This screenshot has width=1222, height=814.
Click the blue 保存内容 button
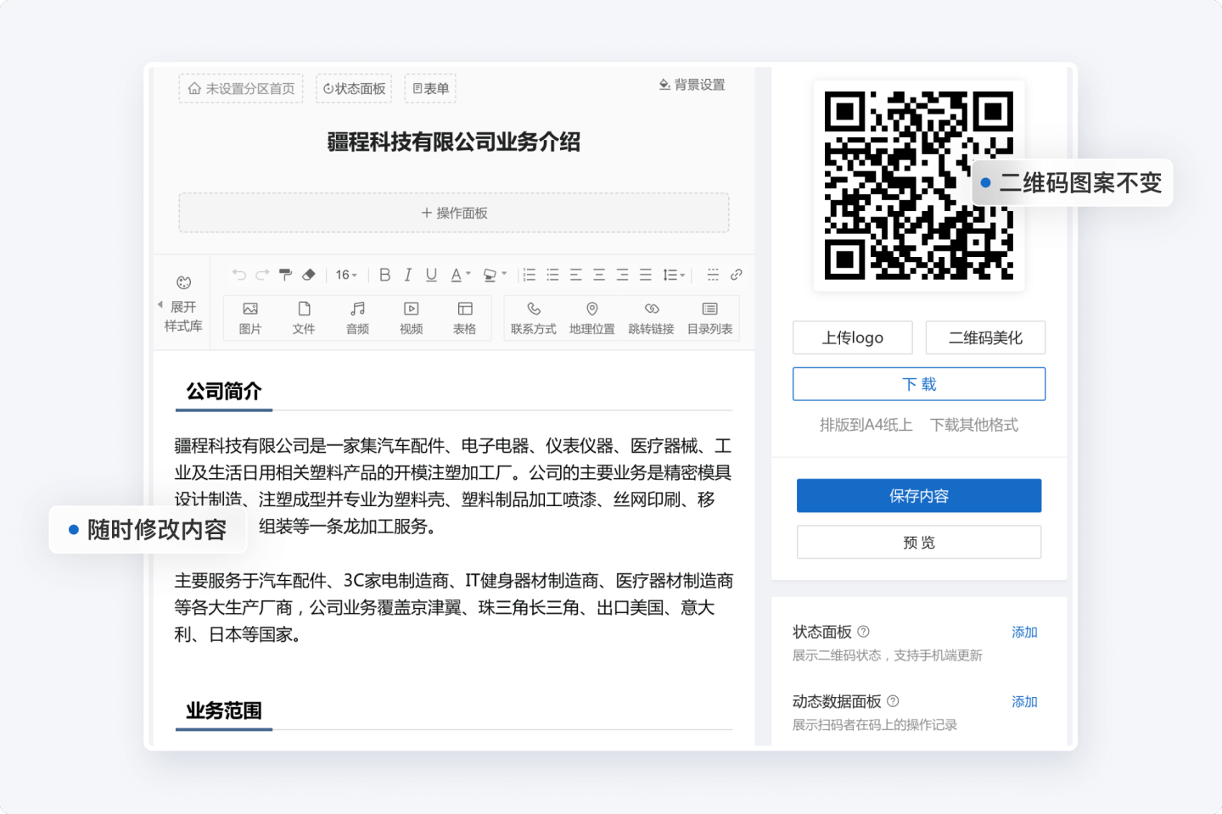[x=918, y=496]
